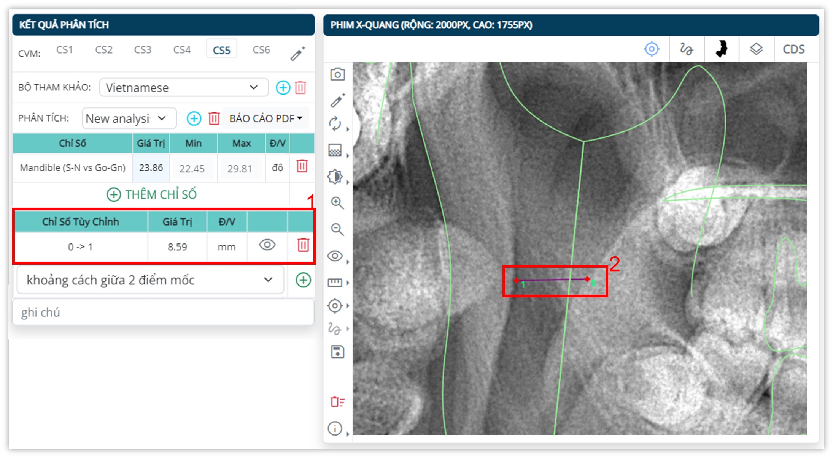Select the magic pencil in side toolbar
The image size is (833, 458).
(337, 100)
